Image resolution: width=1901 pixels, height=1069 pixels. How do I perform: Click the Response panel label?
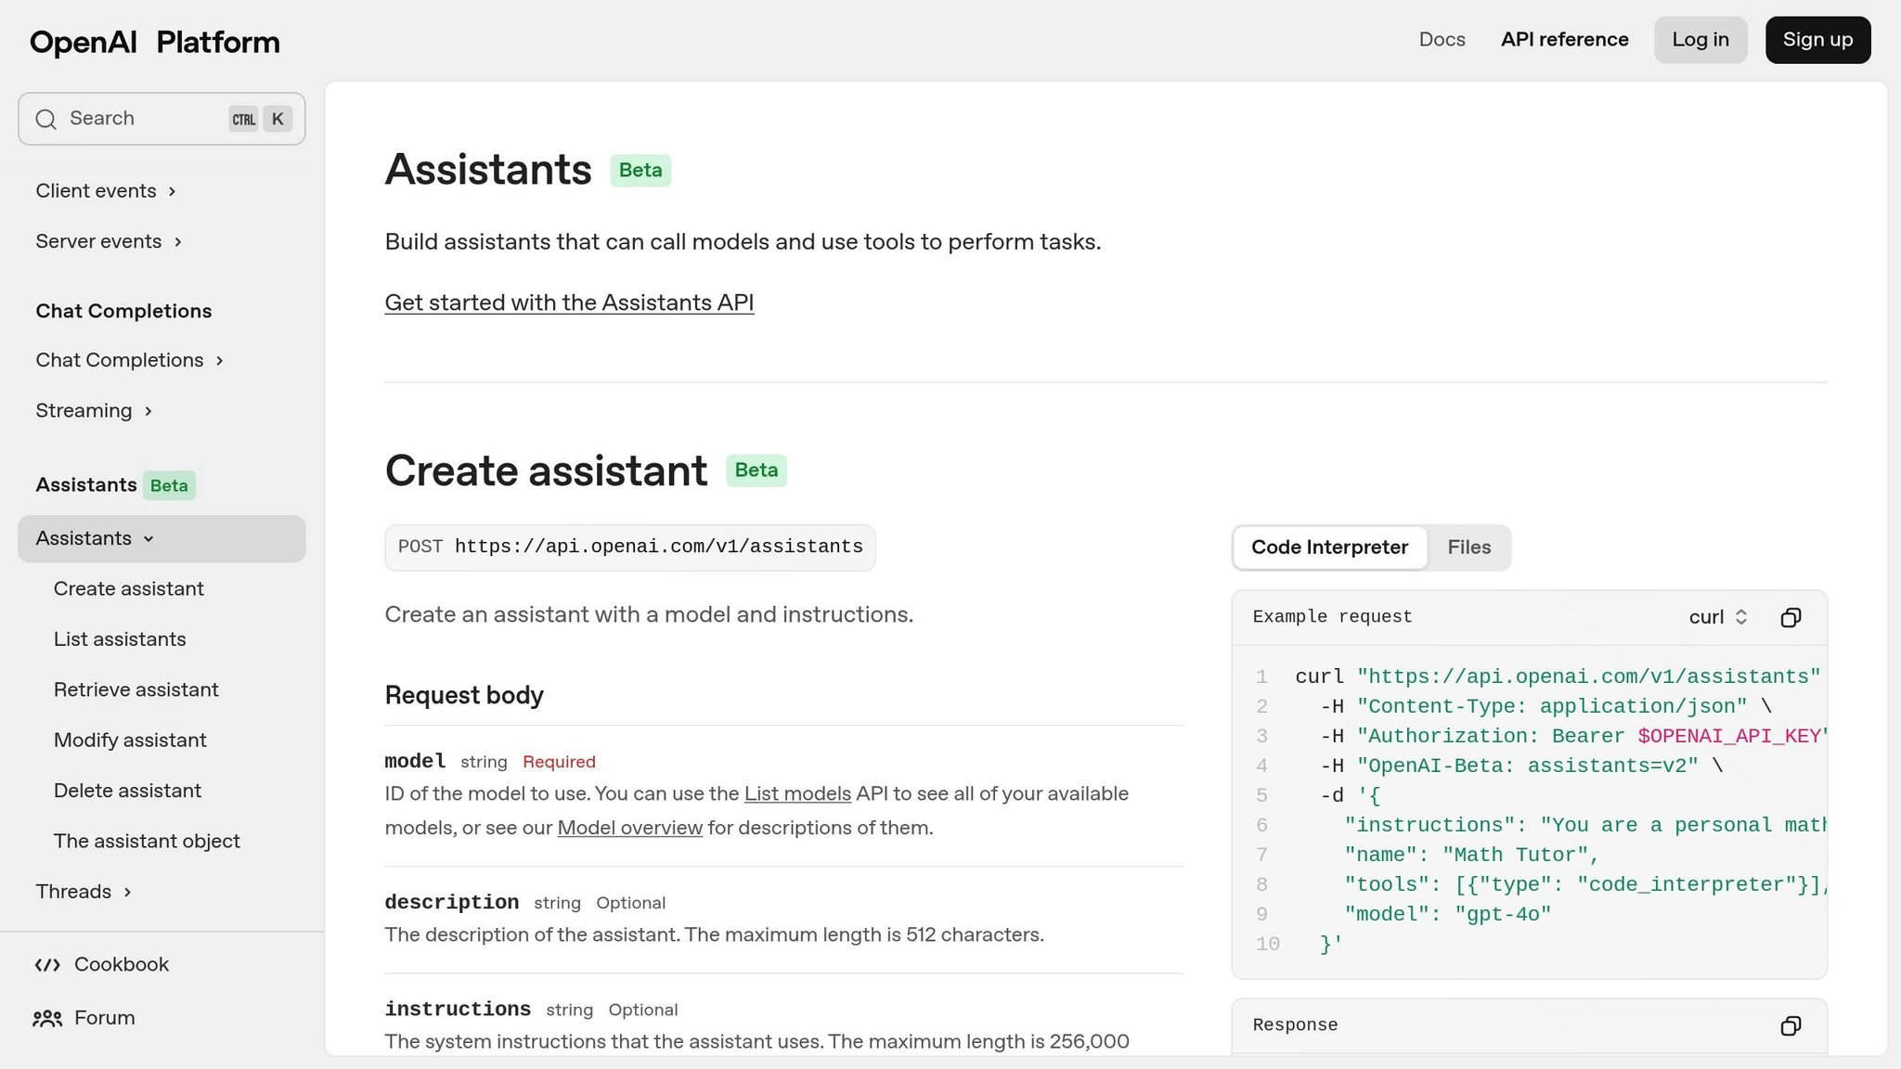pyautogui.click(x=1295, y=1025)
